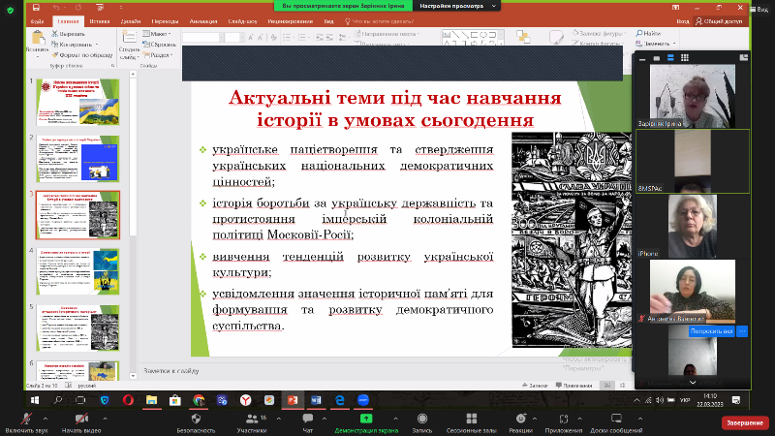Switch to Анимация ribbon tab

[203, 21]
